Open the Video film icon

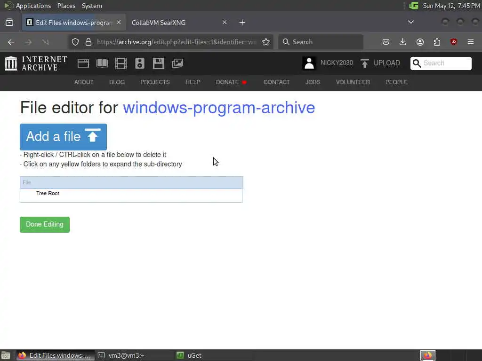coord(121,63)
